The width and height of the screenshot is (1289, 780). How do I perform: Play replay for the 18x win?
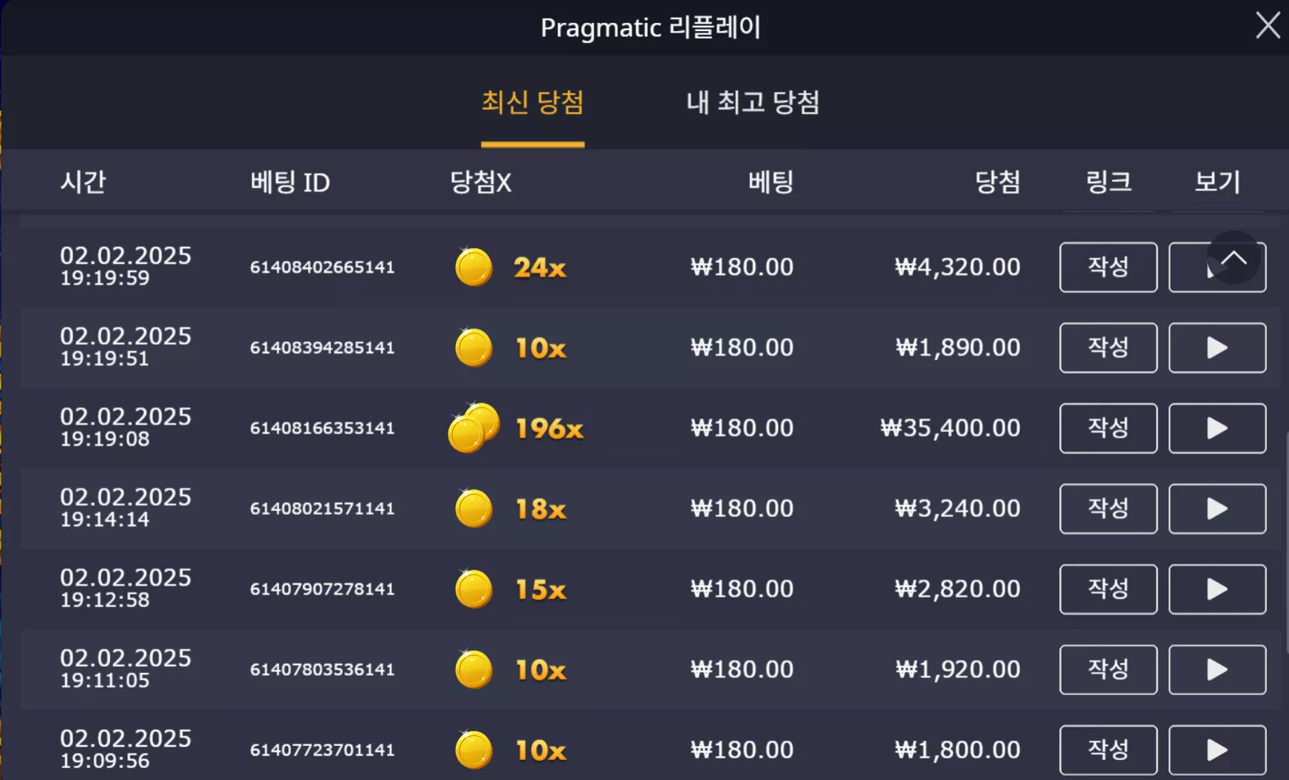tap(1217, 509)
